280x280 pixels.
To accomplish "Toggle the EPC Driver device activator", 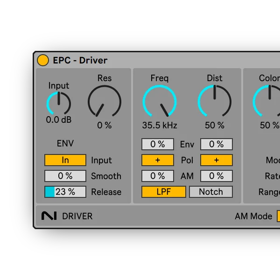I will 43,60.
